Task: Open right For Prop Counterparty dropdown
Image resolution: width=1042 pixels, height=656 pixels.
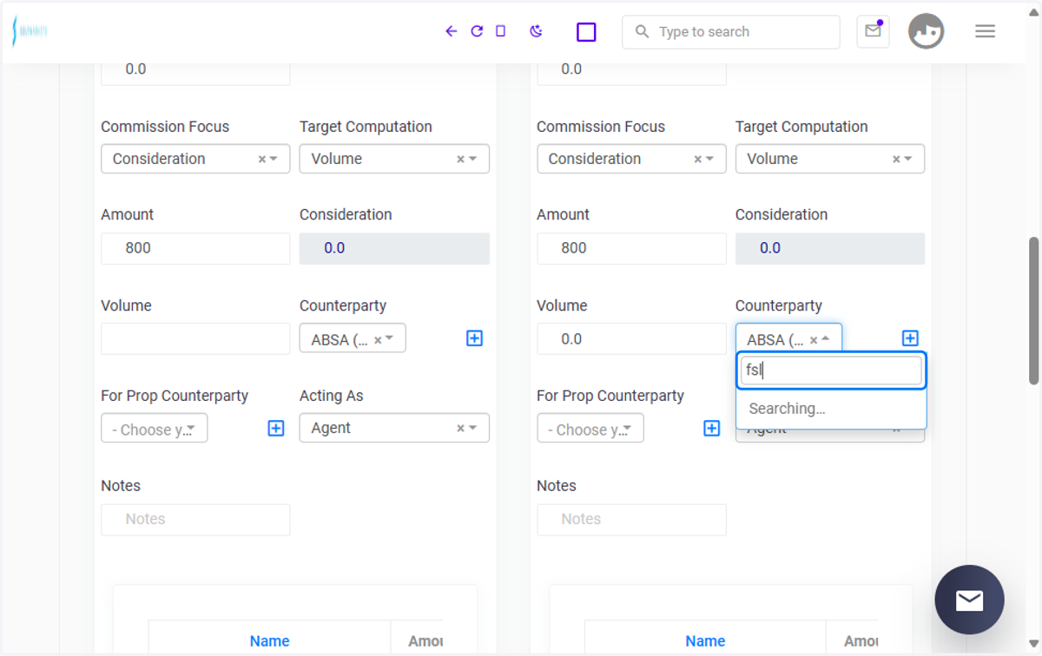Action: [x=590, y=429]
